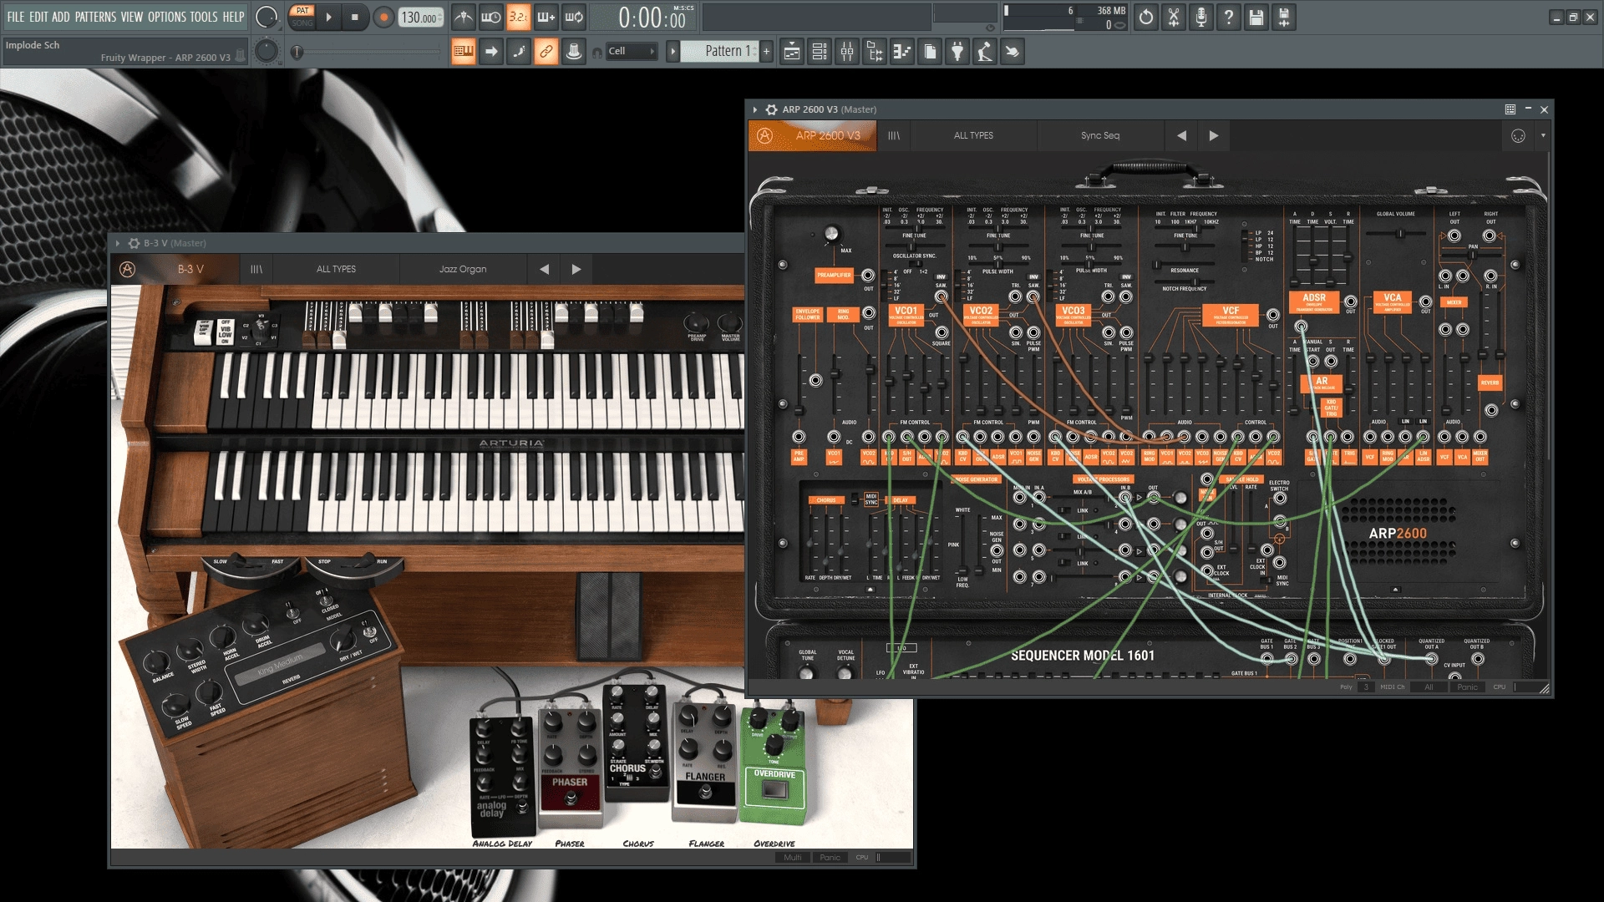Toggle the metronome

coord(464,17)
